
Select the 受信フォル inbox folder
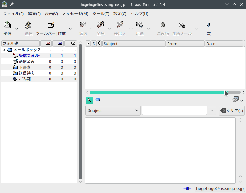(x=39, y=56)
